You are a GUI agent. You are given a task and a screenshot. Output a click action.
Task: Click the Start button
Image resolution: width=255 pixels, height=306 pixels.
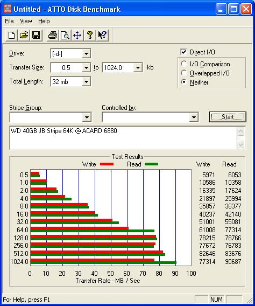point(228,117)
